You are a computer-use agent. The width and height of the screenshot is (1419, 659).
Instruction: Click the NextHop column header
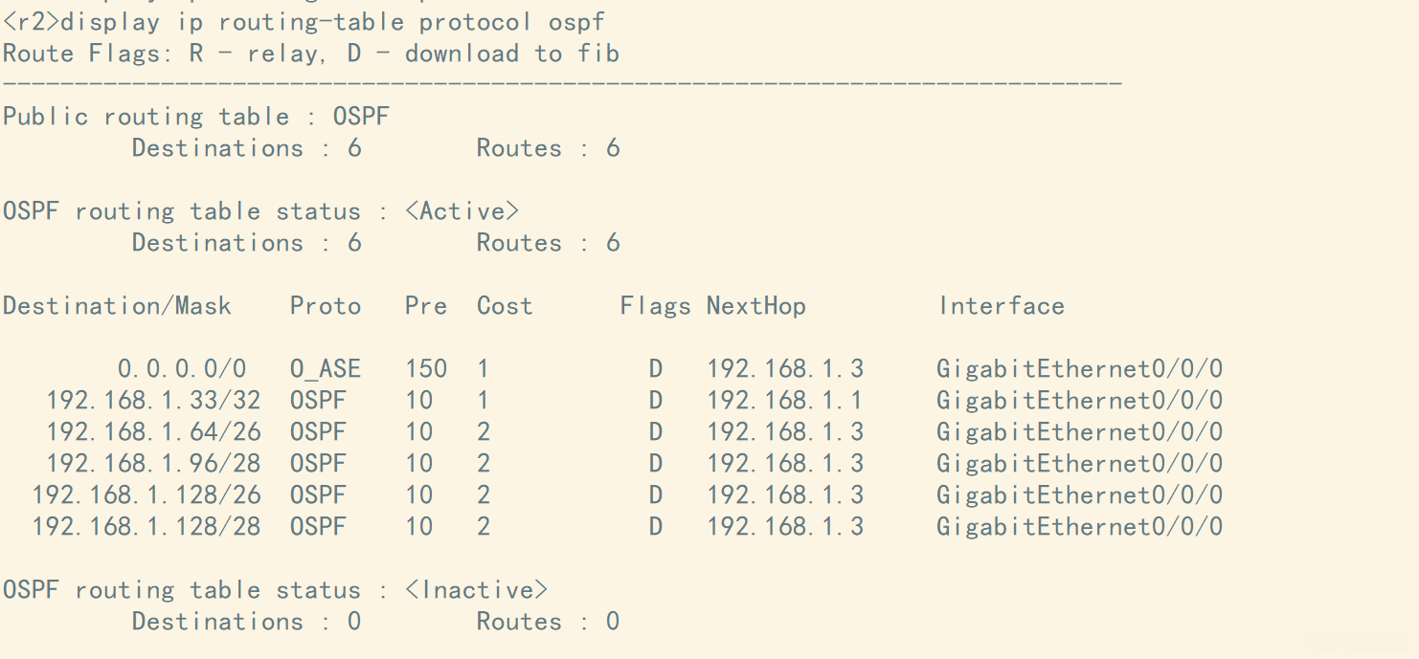(756, 306)
